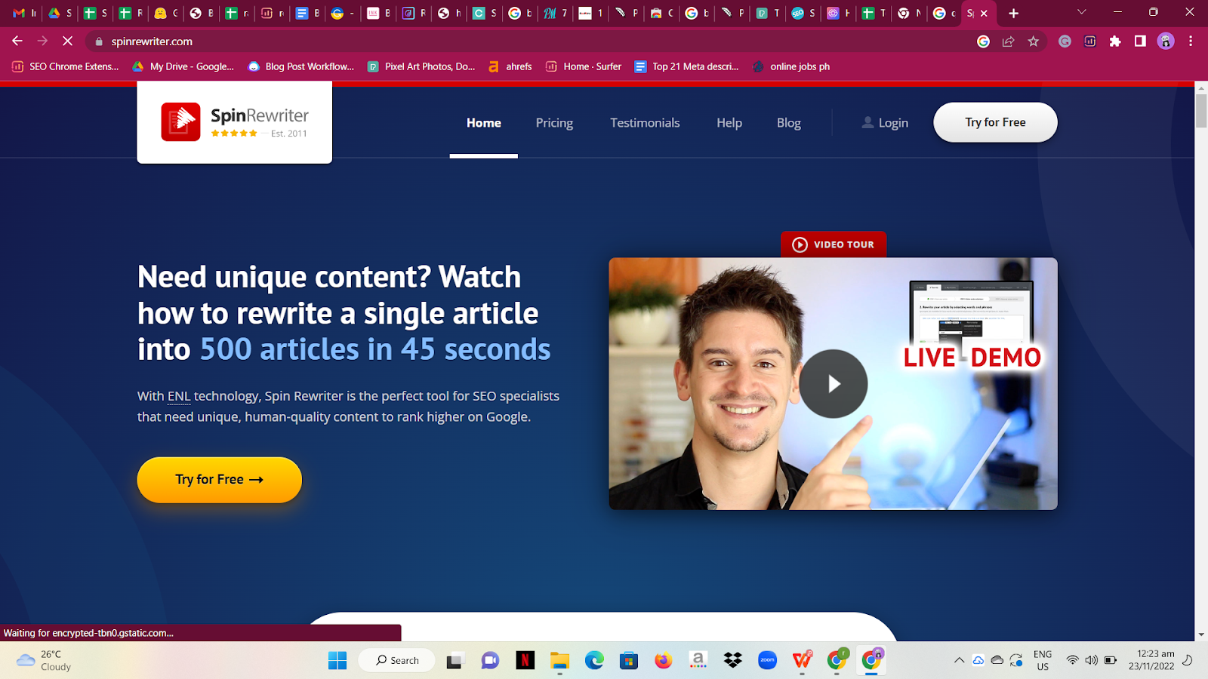The width and height of the screenshot is (1208, 679).
Task: Go to the Pricing page
Action: point(554,123)
